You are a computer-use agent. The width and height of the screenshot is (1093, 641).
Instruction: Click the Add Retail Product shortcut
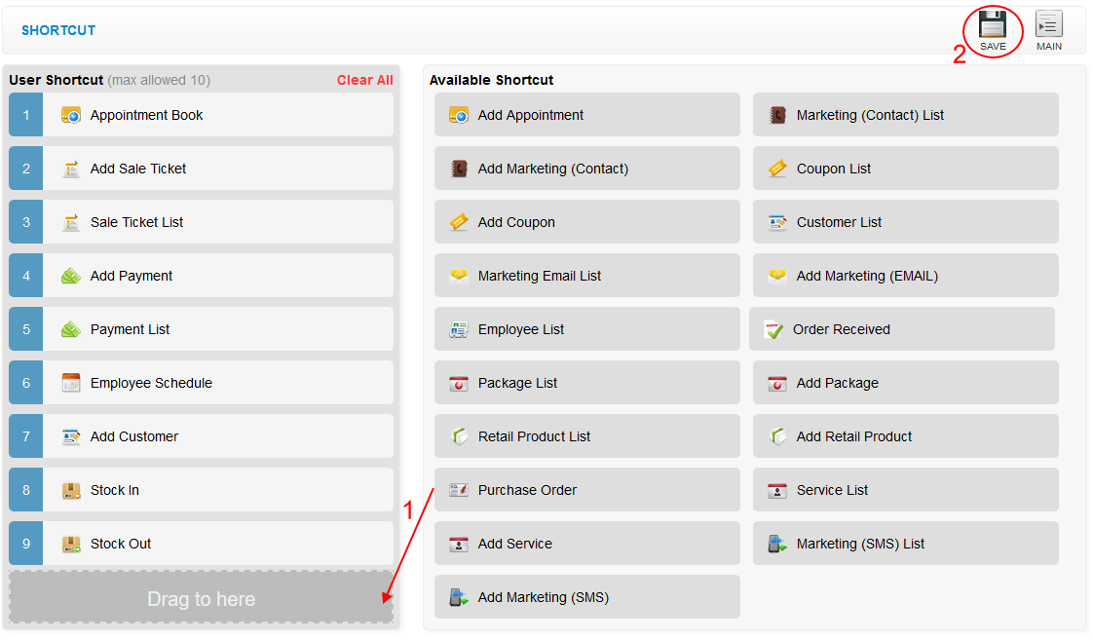905,435
